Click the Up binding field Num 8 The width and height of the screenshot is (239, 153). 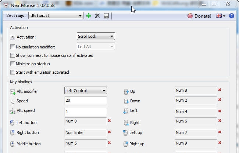(196, 91)
